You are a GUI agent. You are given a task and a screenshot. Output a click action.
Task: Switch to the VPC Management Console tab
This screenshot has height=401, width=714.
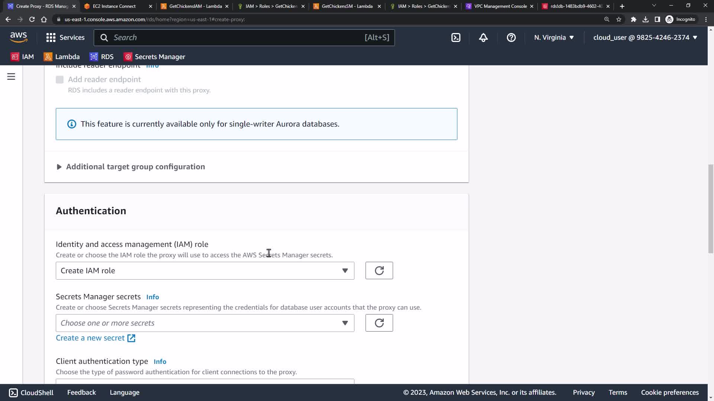pyautogui.click(x=500, y=6)
